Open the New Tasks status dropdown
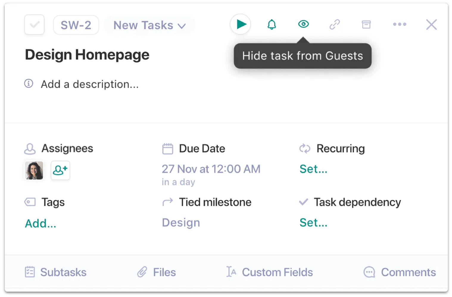The width and height of the screenshot is (452, 297). point(149,25)
